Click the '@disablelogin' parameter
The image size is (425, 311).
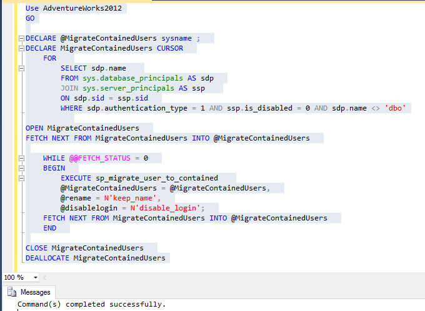tap(89, 208)
